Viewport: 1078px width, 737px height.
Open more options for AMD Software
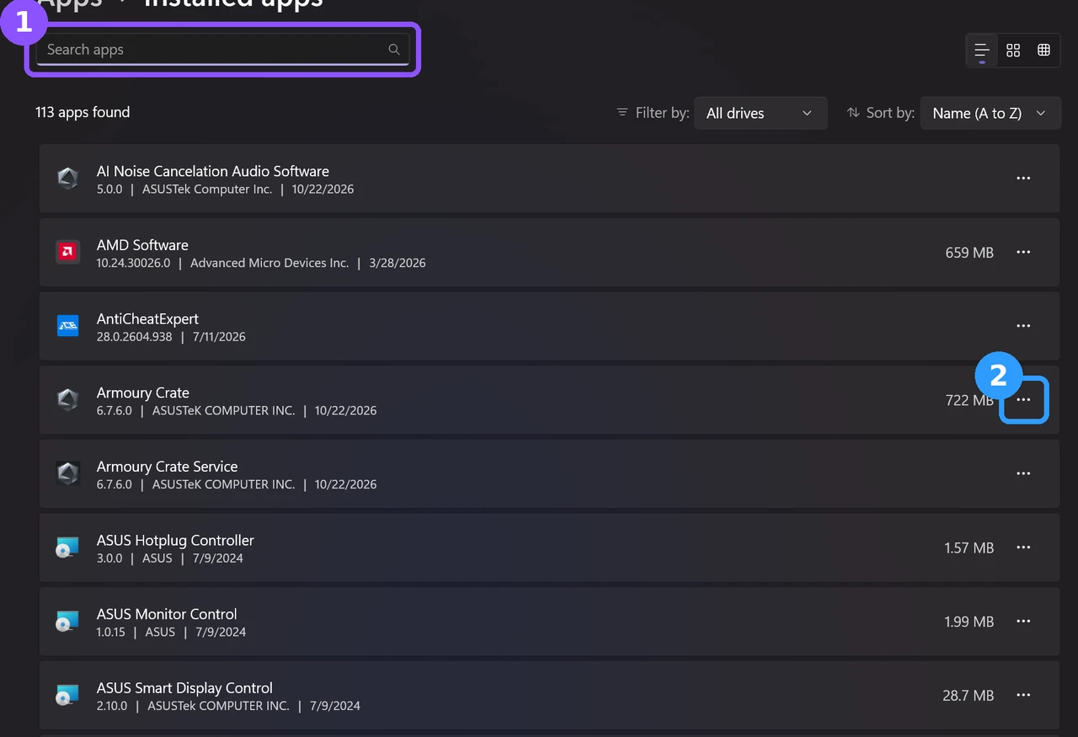1023,253
